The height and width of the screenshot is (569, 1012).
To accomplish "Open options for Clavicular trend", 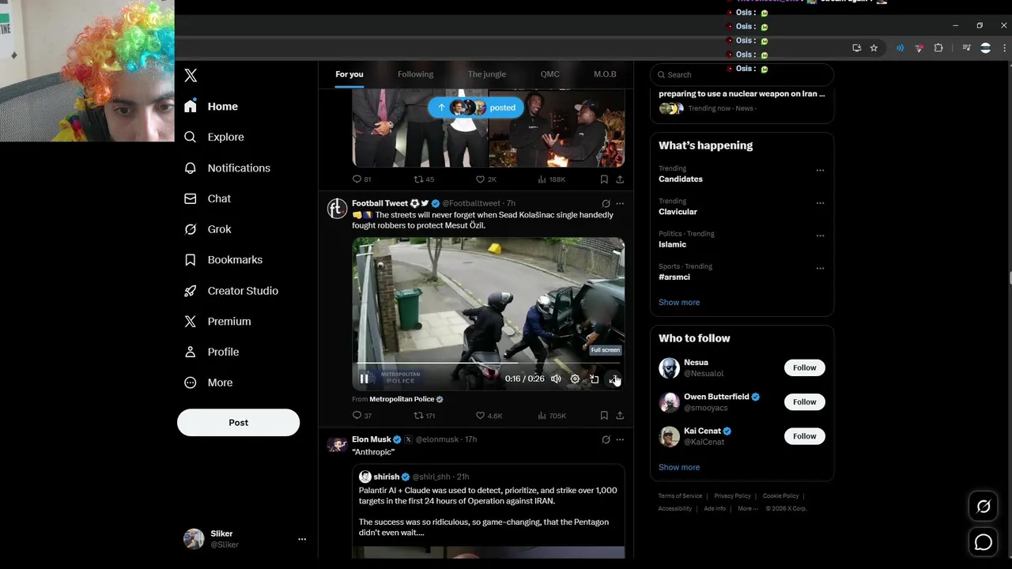I will coord(820,203).
